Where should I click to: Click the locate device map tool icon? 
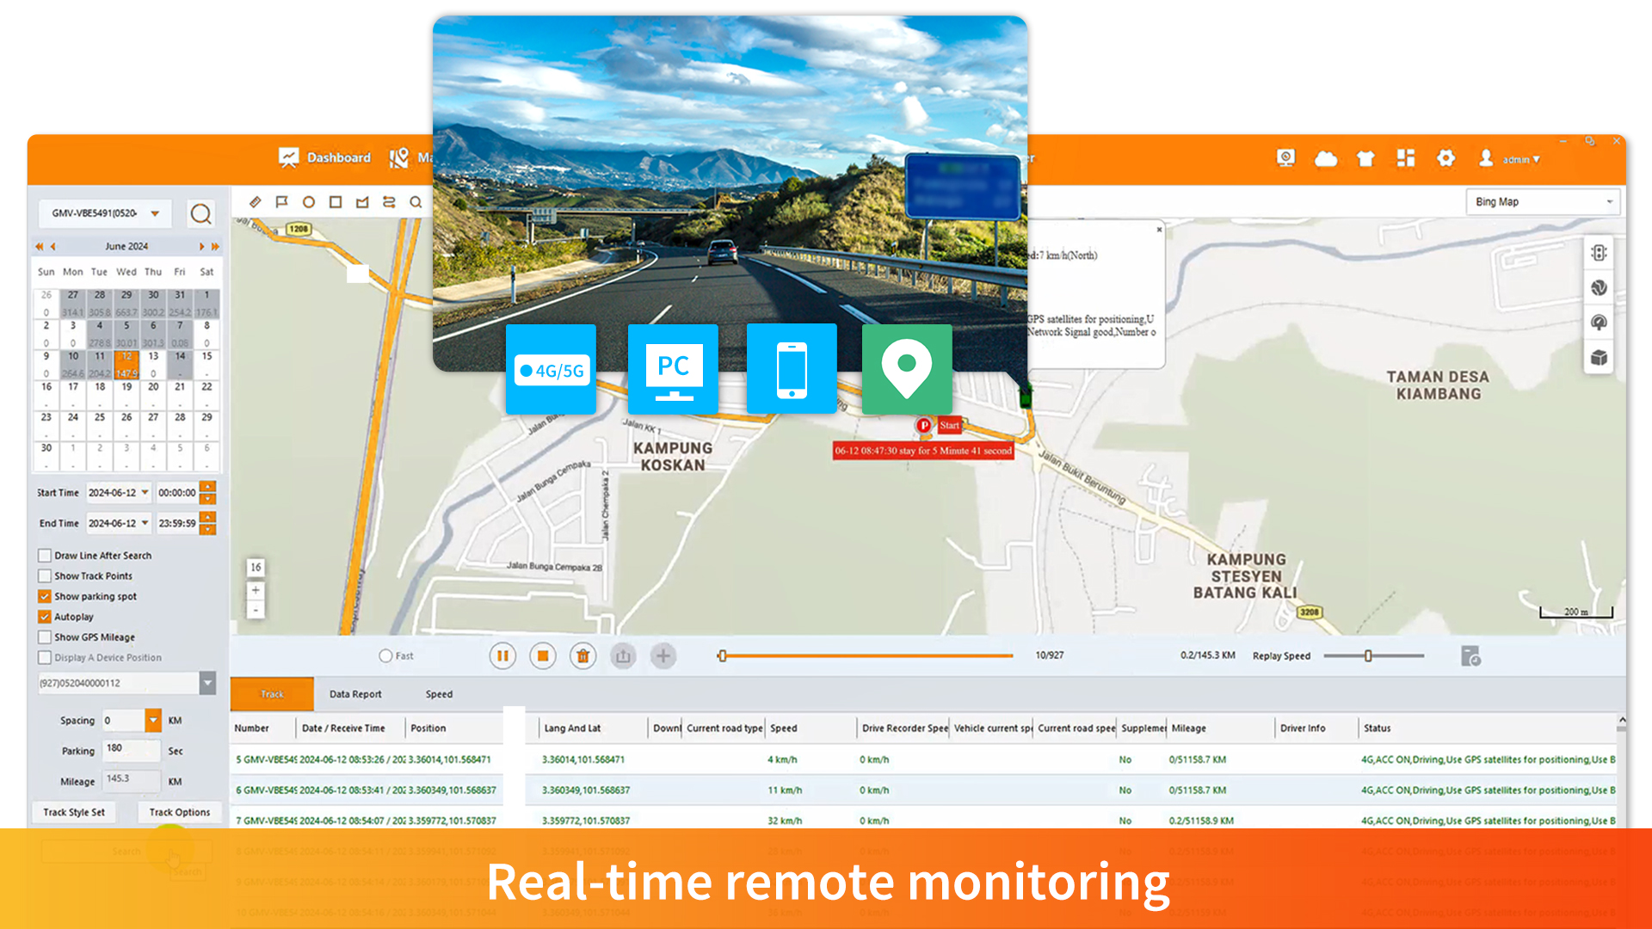pyautogui.click(x=1599, y=253)
